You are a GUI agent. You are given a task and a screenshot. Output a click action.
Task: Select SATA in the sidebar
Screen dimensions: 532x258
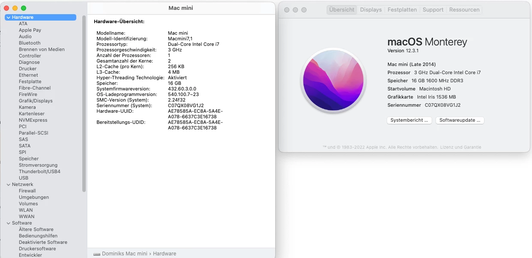(24, 146)
